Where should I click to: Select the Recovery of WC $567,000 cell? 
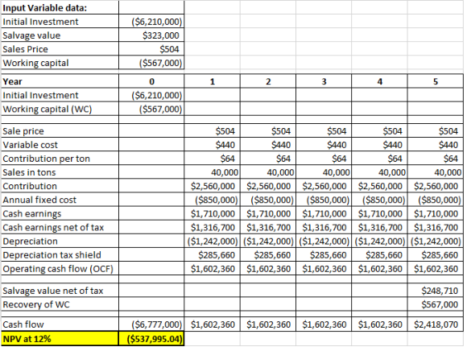[x=436, y=304]
